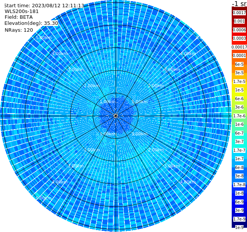Click the colorbar units label -1 sr
Viewport: 247px width, 232px height.
point(239,4)
